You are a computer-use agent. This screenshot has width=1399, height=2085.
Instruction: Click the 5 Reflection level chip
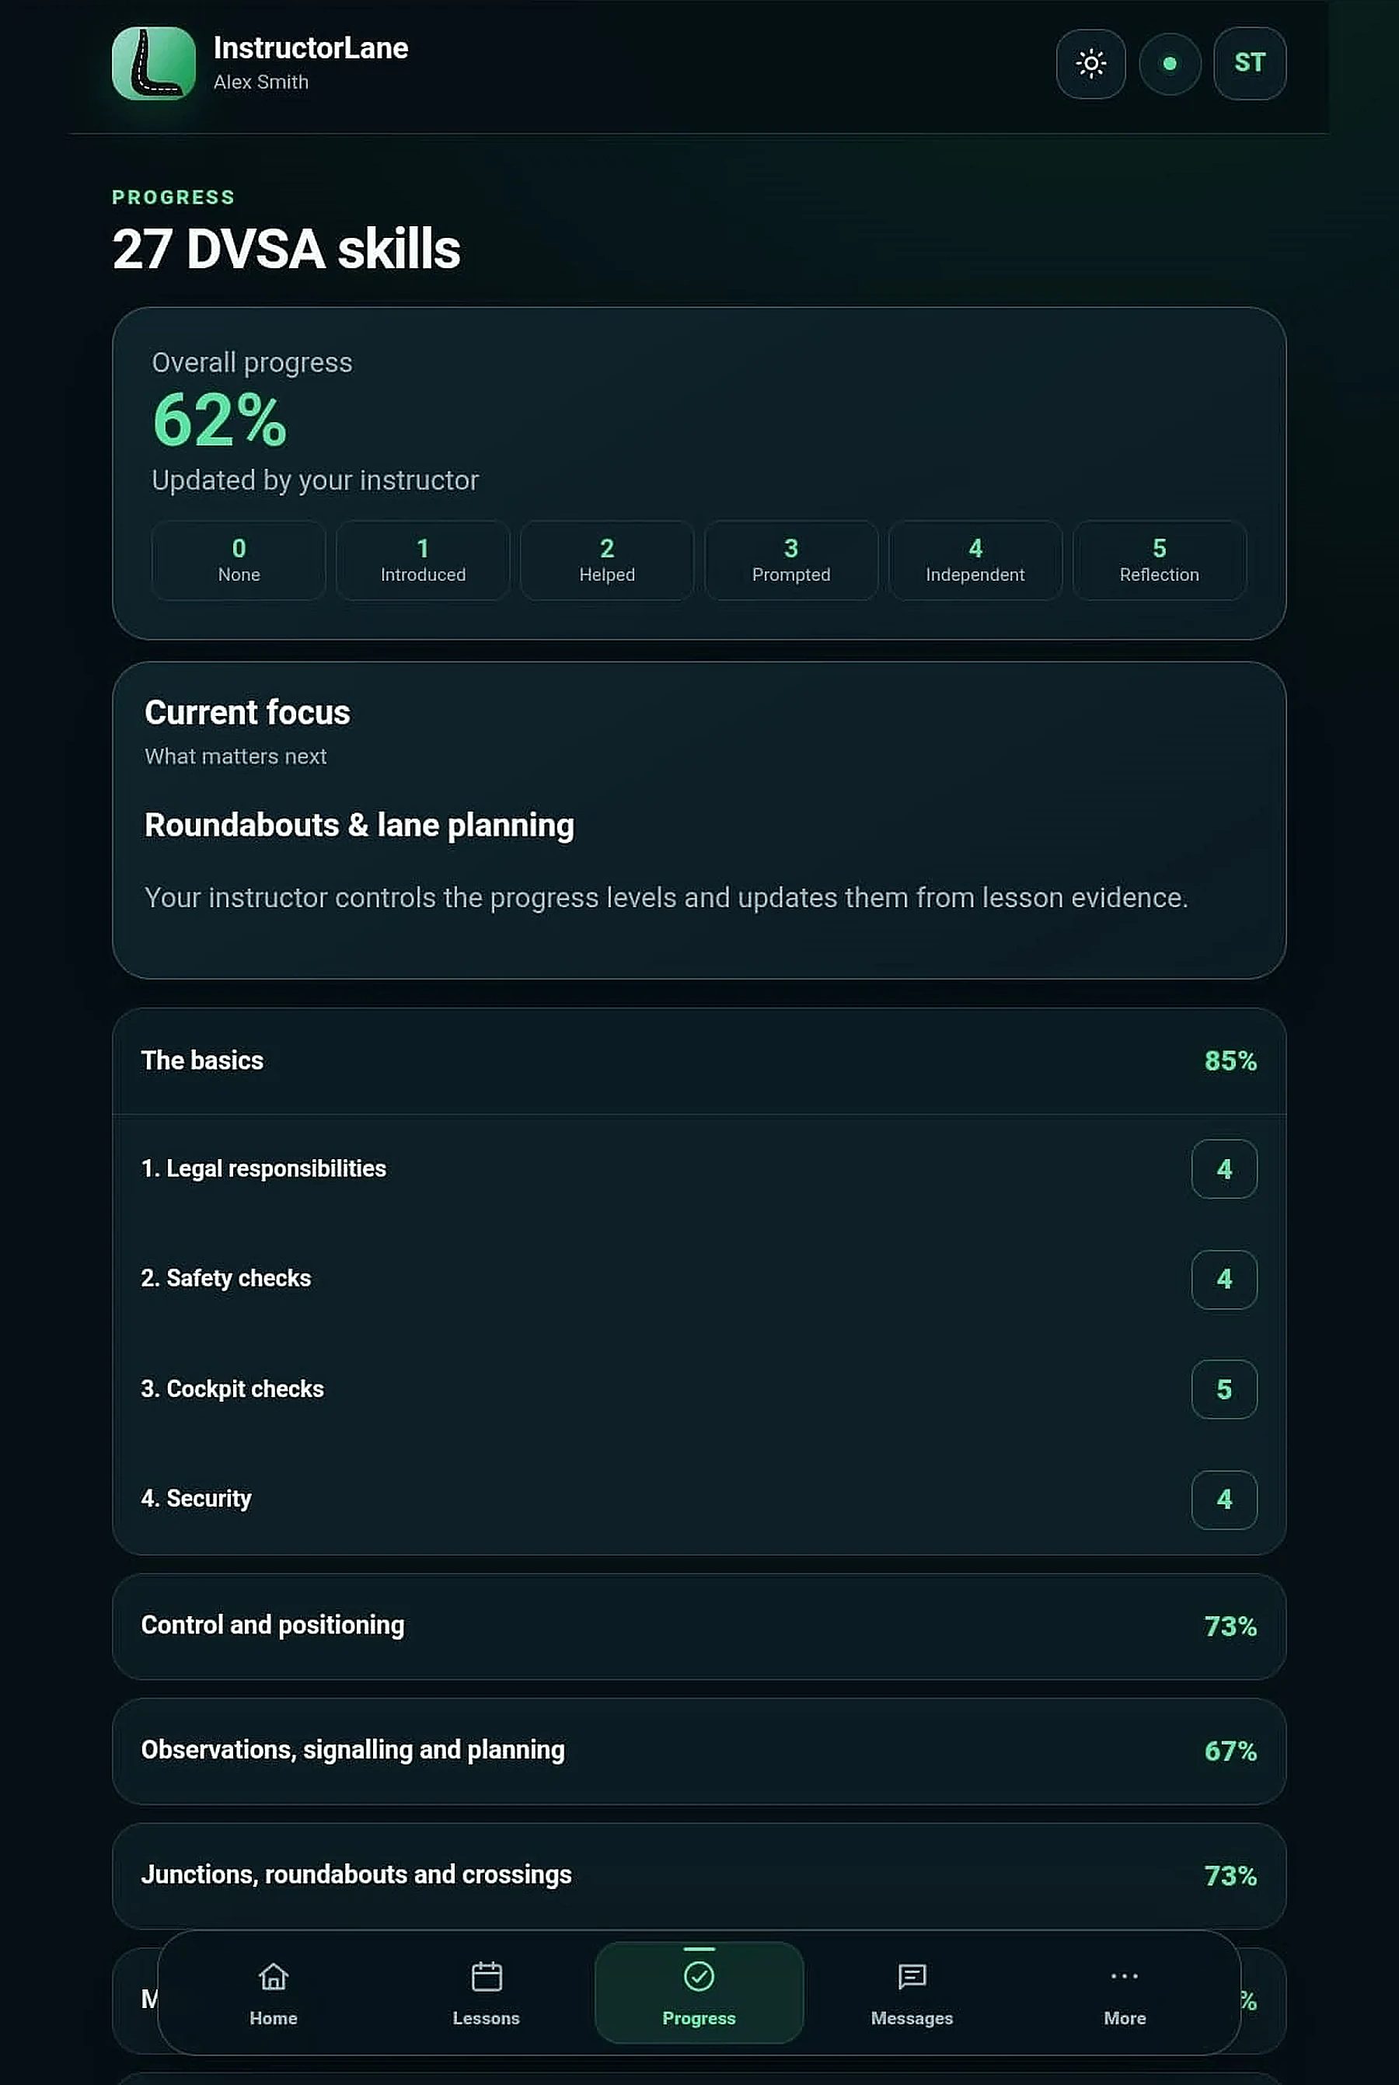1159,561
